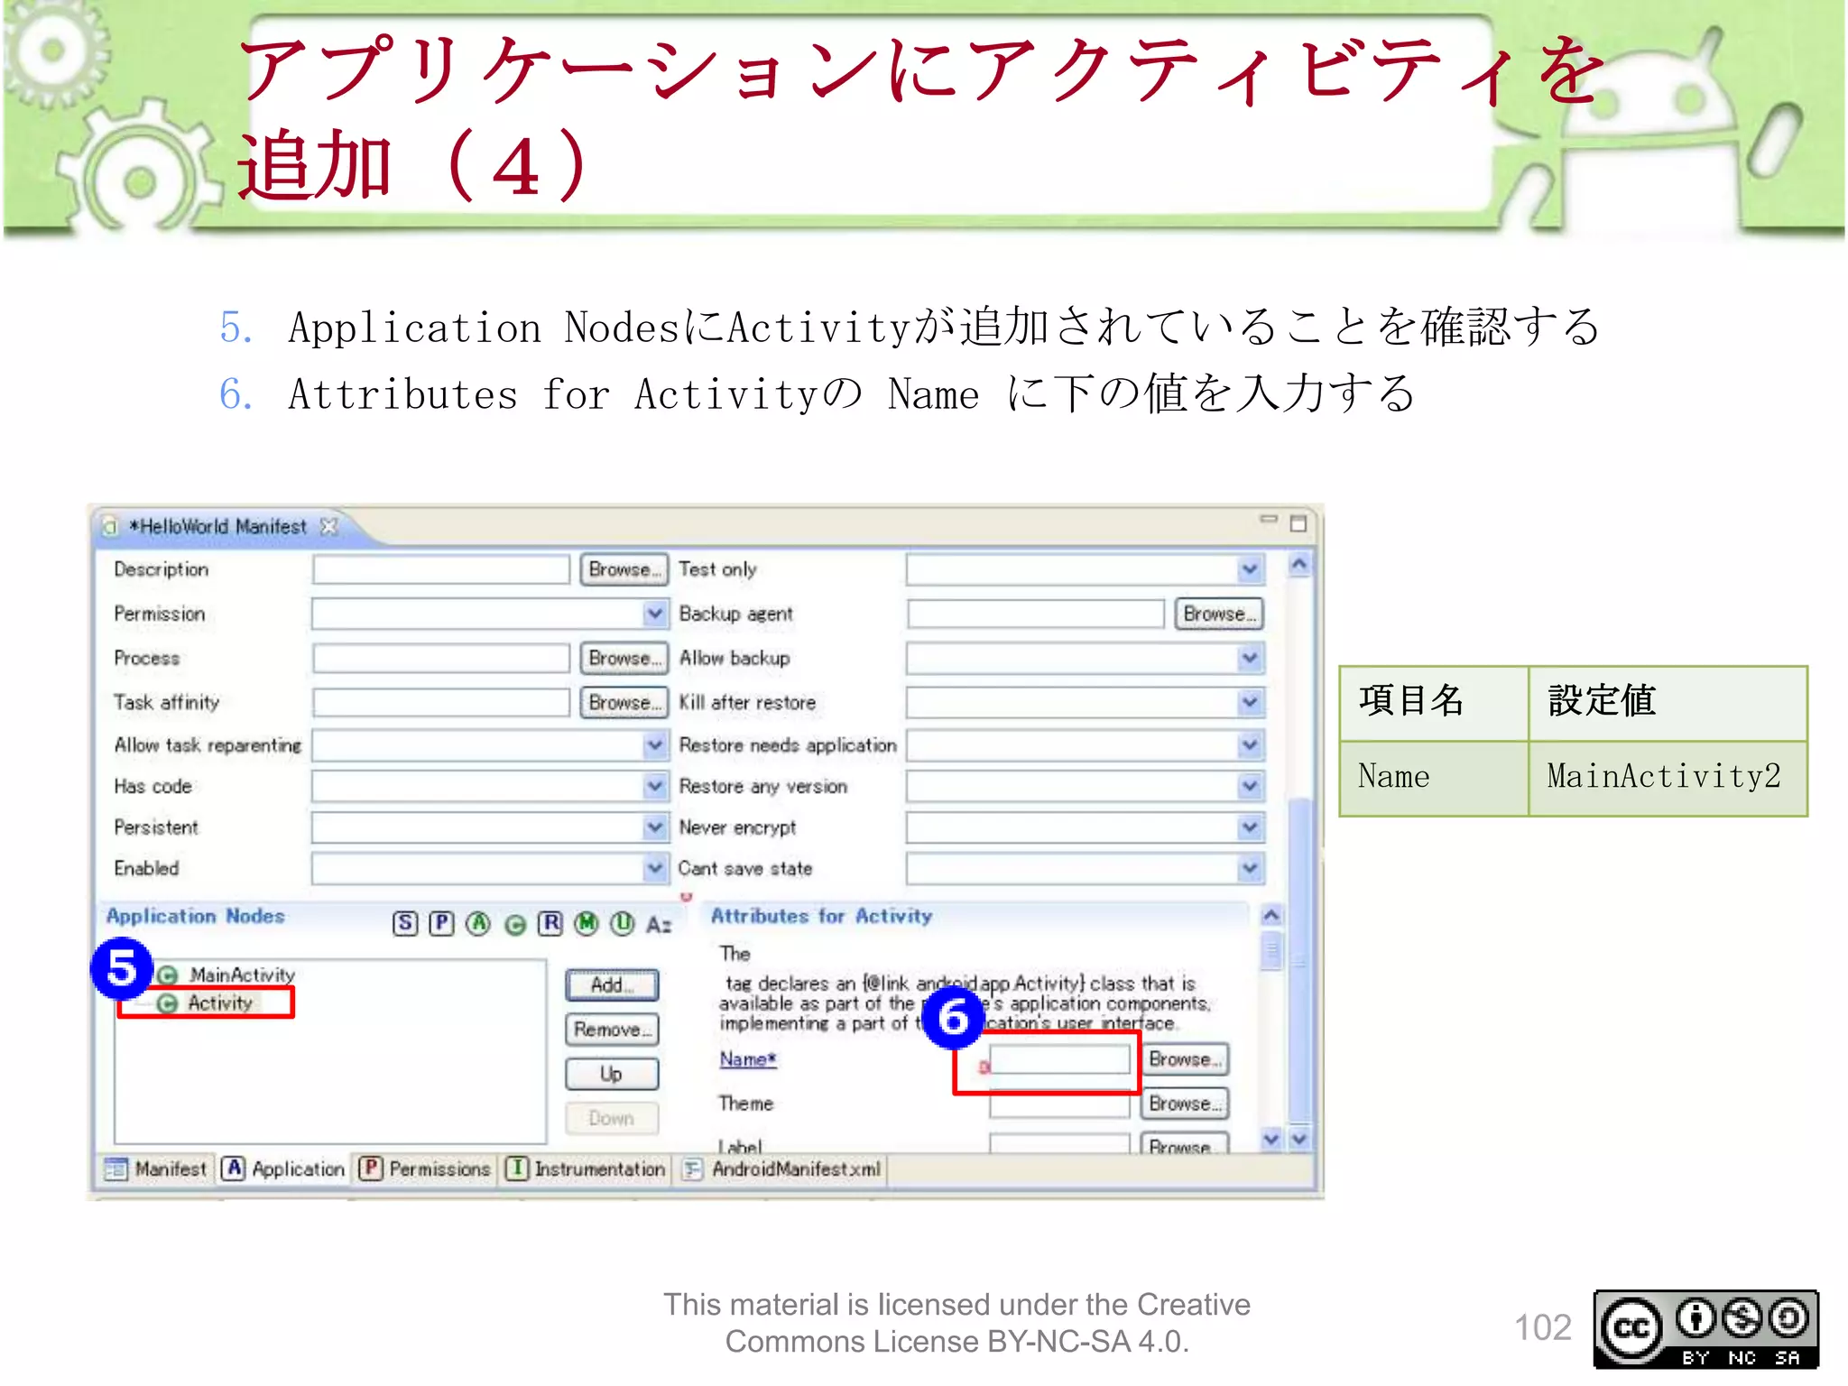Screen dimensions: 1848x1386
Task: Open the Restore needs application dropdown
Action: coord(1250,745)
